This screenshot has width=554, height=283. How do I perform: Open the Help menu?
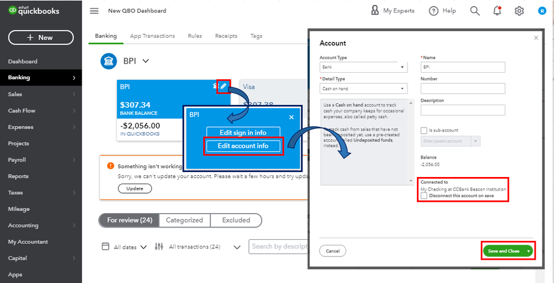coord(442,11)
